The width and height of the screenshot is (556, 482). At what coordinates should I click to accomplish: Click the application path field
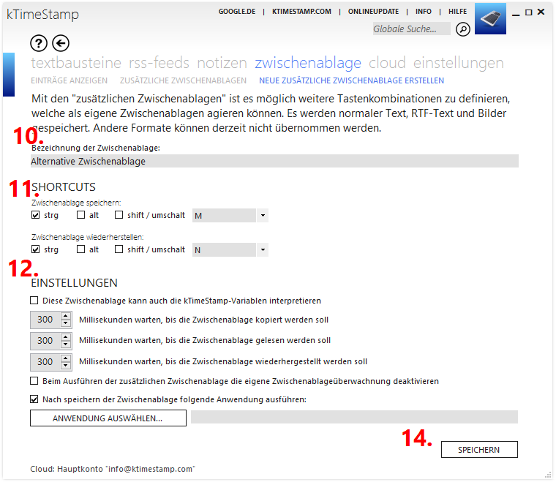tap(354, 417)
